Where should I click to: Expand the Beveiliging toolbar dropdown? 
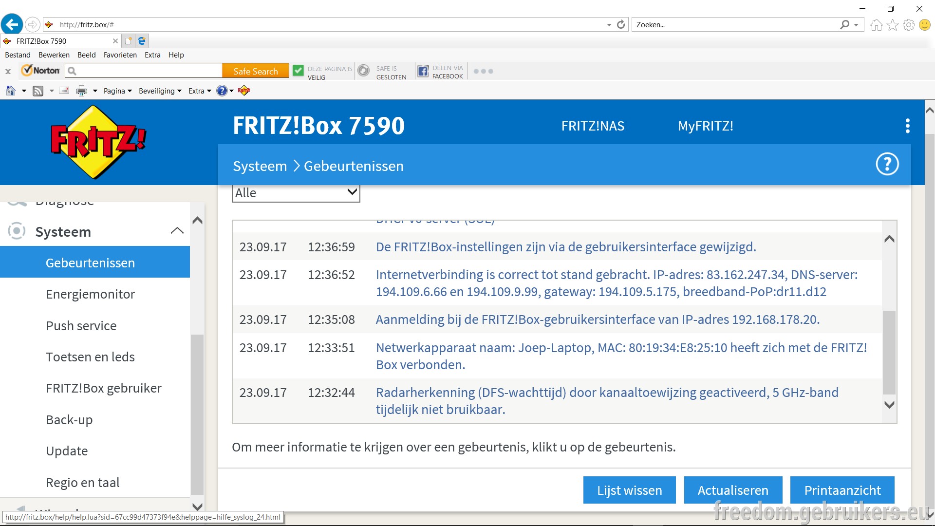coord(160,91)
